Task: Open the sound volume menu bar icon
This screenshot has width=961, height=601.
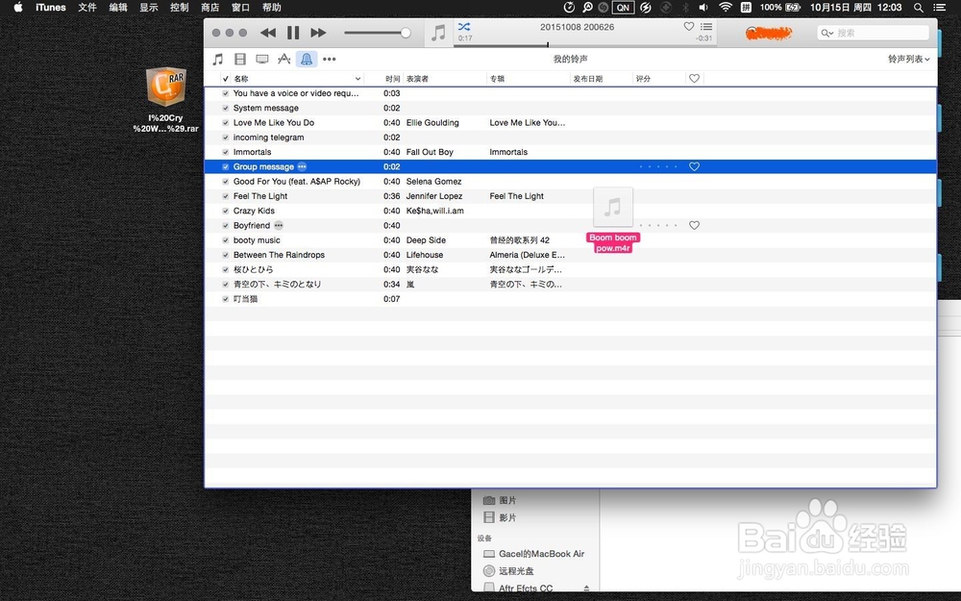Action: [x=703, y=8]
